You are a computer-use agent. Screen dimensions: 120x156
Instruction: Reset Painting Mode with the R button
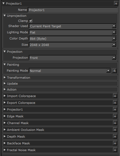click(x=115, y=71)
